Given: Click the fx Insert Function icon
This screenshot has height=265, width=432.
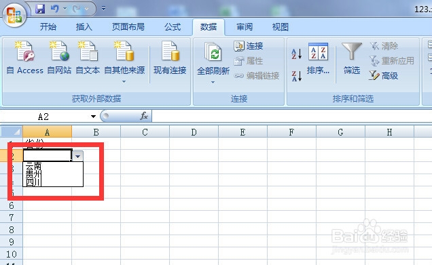Looking at the screenshot, I should click(144, 116).
